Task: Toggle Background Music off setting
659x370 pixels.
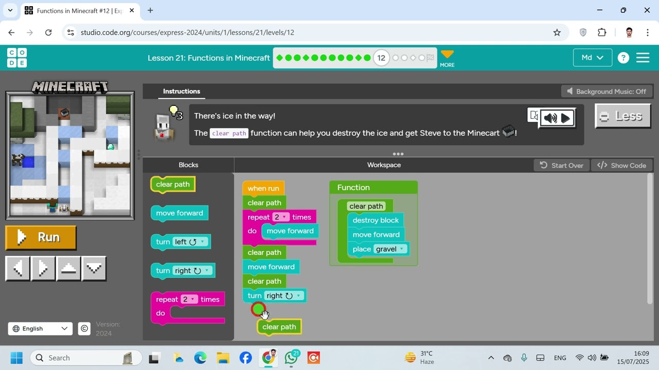Action: coord(605,91)
